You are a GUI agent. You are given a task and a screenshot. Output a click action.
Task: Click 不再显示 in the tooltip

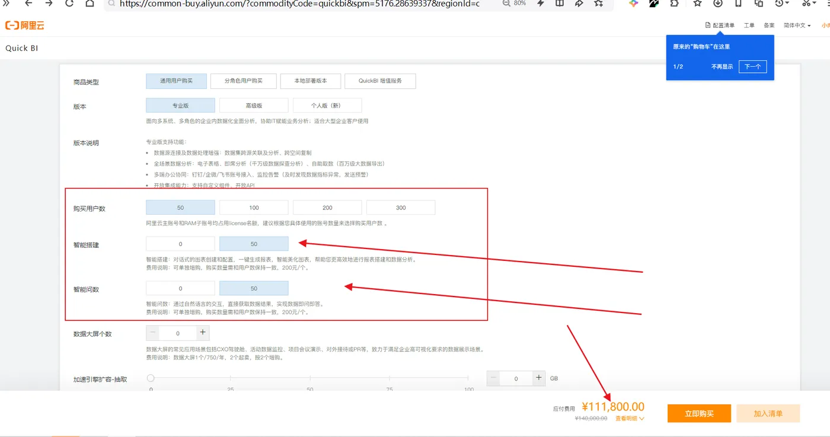(x=722, y=67)
